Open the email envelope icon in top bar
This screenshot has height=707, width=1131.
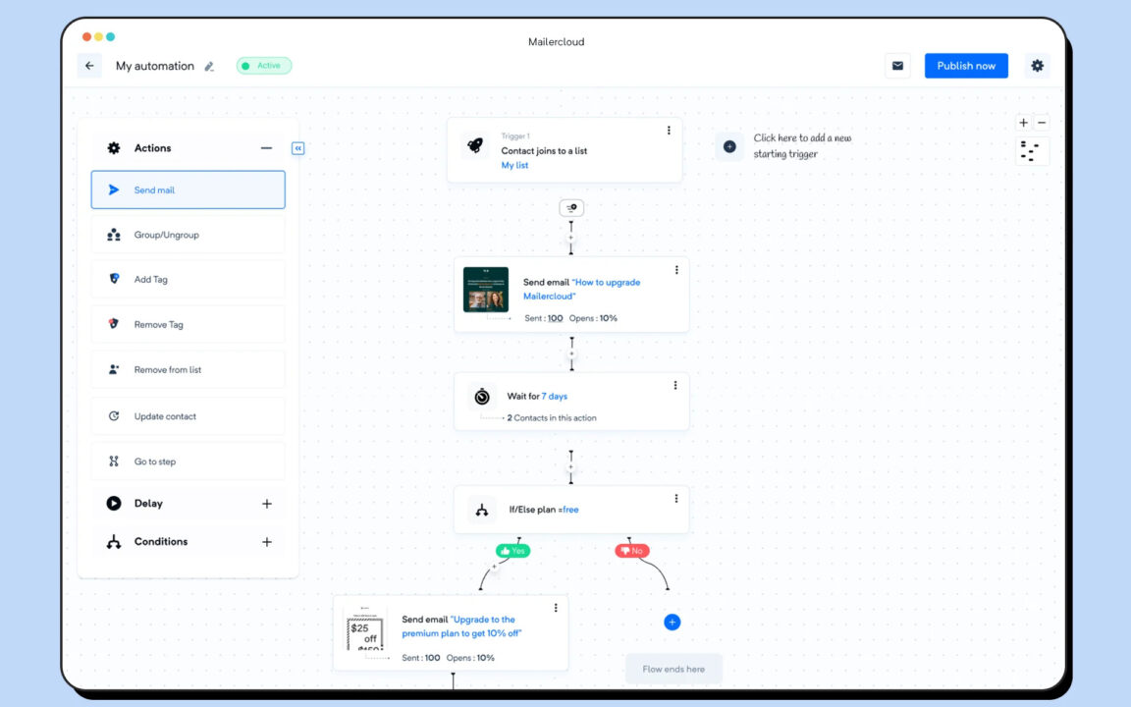click(896, 65)
